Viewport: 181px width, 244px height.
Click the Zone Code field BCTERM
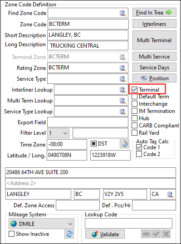(88, 24)
